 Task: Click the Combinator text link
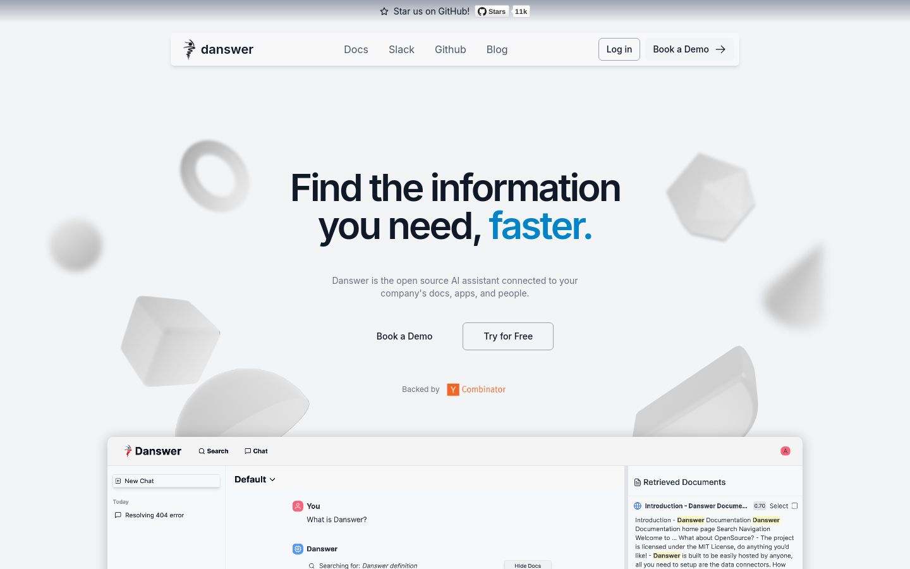coord(483,389)
